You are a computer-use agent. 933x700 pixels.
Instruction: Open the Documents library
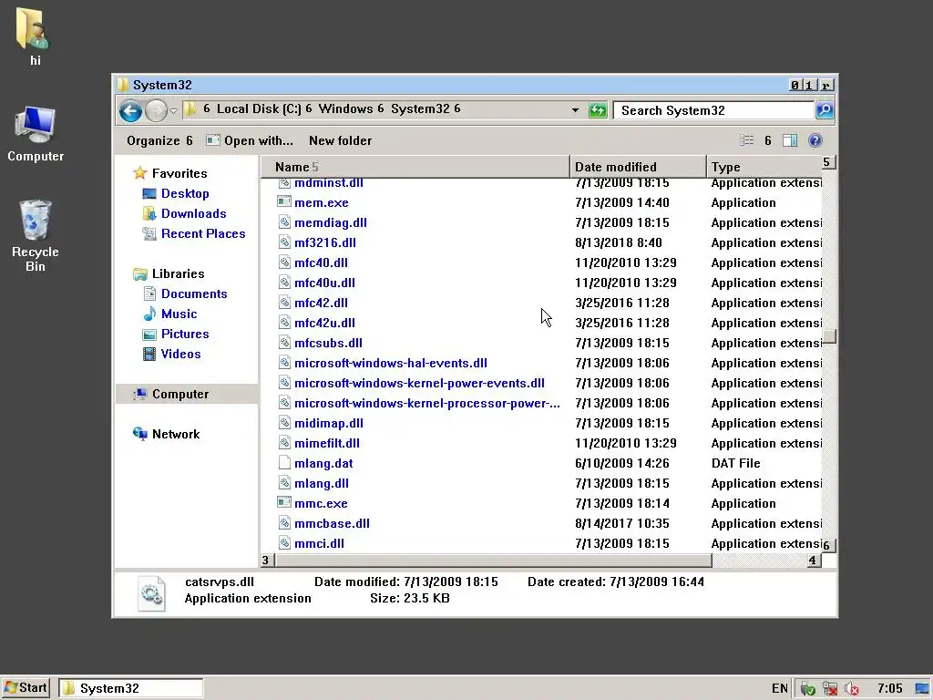(x=185, y=294)
